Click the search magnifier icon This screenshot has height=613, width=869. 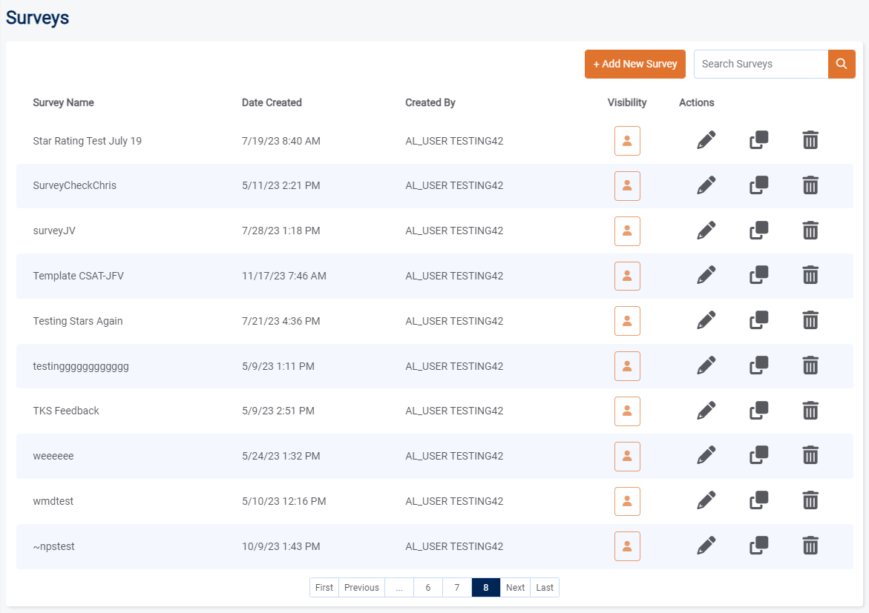click(842, 64)
